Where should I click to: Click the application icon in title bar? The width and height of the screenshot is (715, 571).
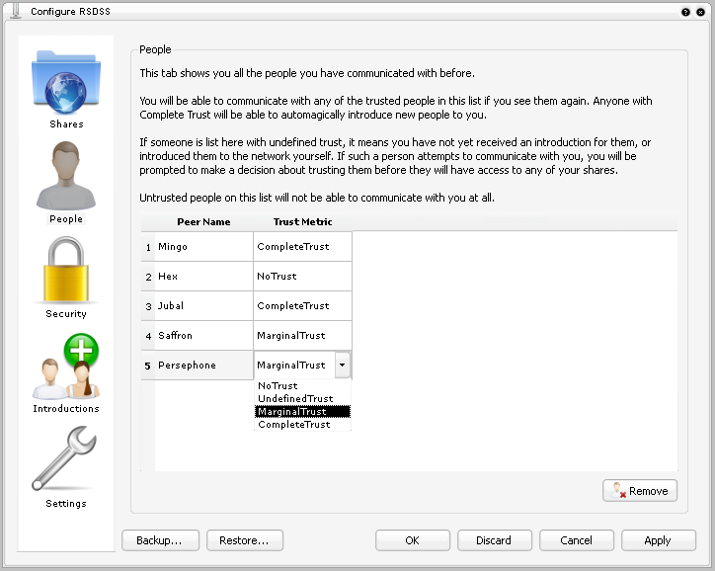tap(14, 10)
